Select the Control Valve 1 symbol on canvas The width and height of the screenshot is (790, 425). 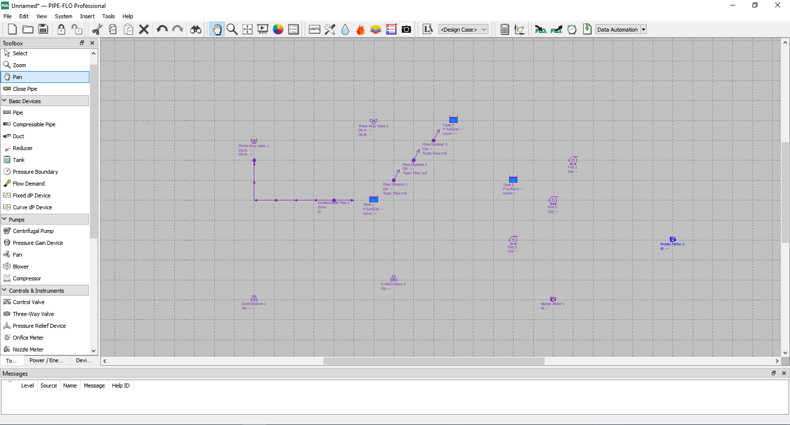[254, 299]
